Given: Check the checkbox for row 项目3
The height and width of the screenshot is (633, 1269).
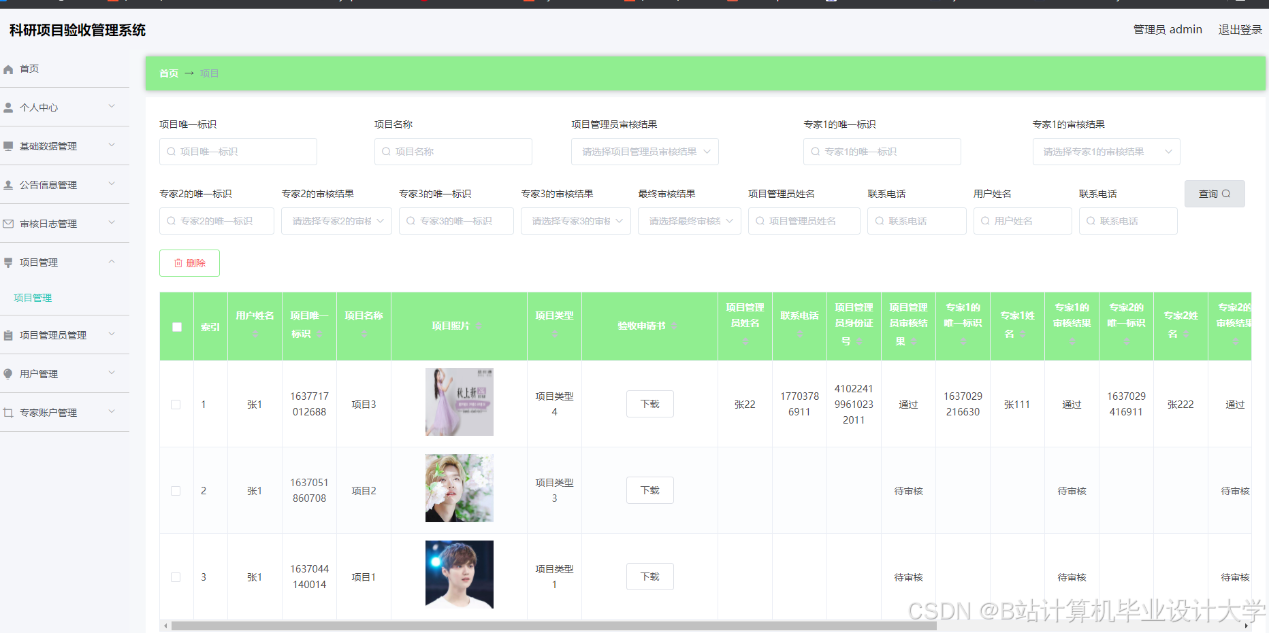Looking at the screenshot, I should click(176, 405).
